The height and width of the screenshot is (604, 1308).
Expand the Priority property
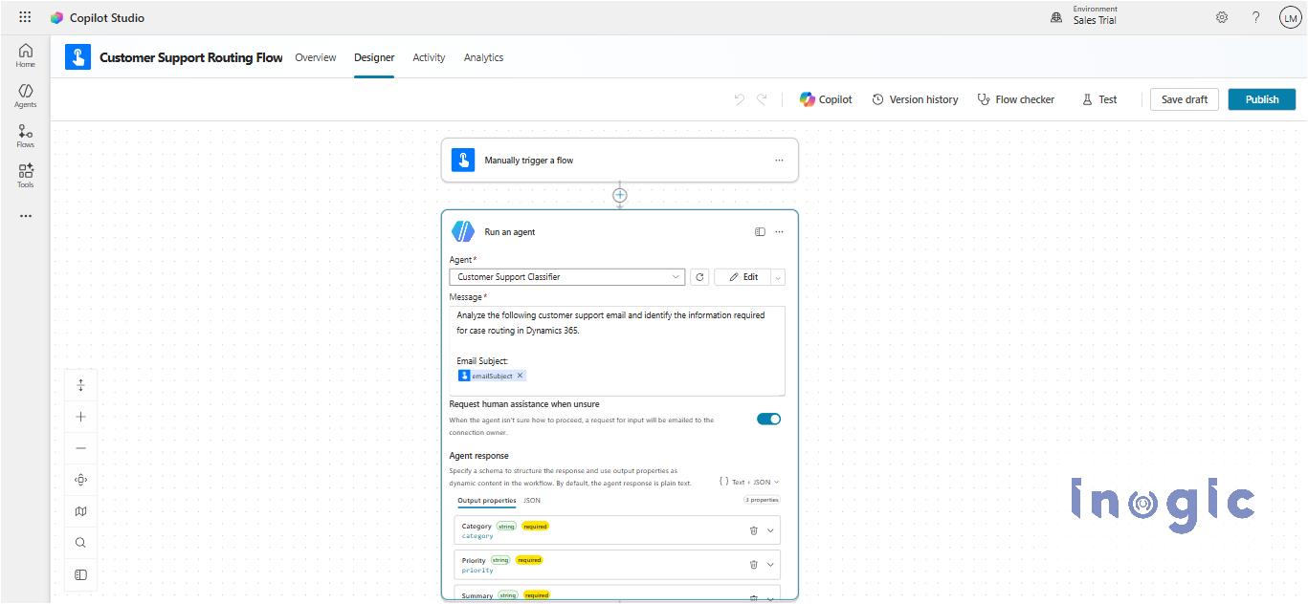[x=770, y=565]
